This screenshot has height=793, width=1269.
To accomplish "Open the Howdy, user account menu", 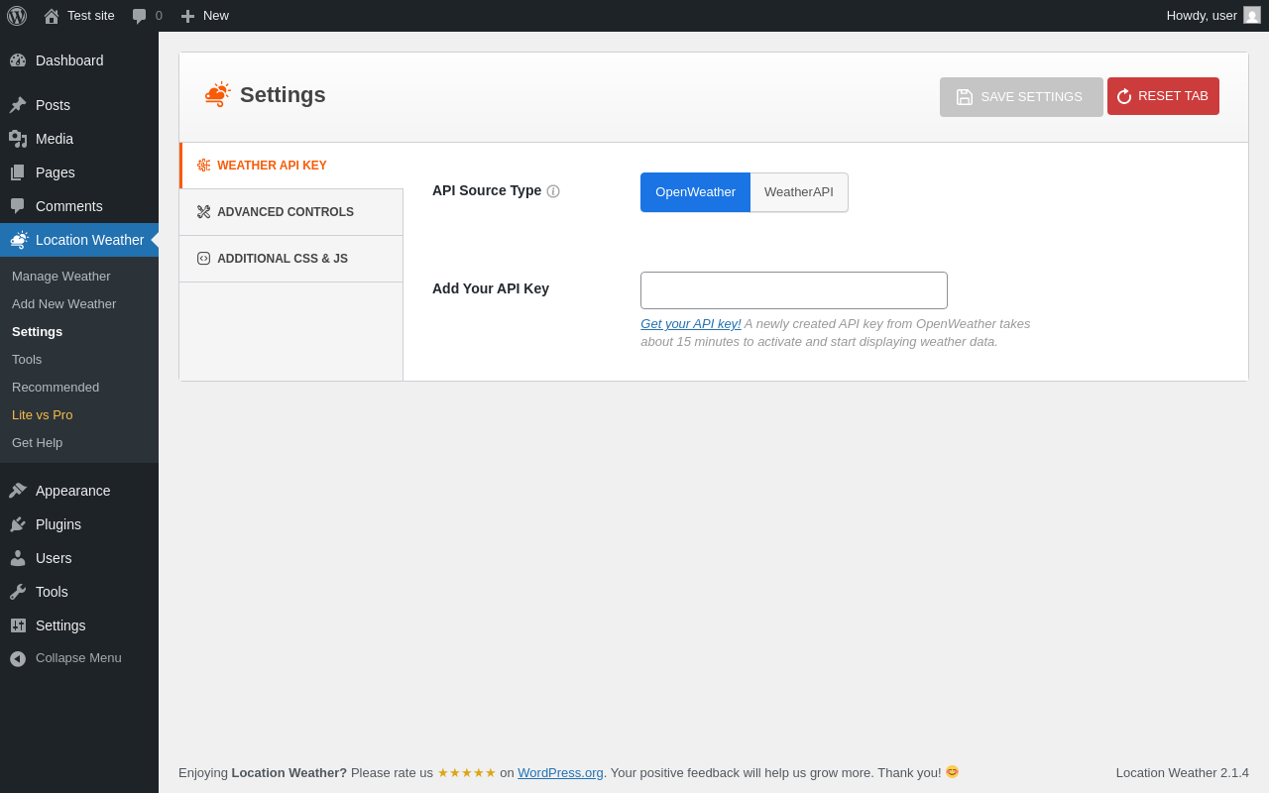I will (x=1202, y=16).
